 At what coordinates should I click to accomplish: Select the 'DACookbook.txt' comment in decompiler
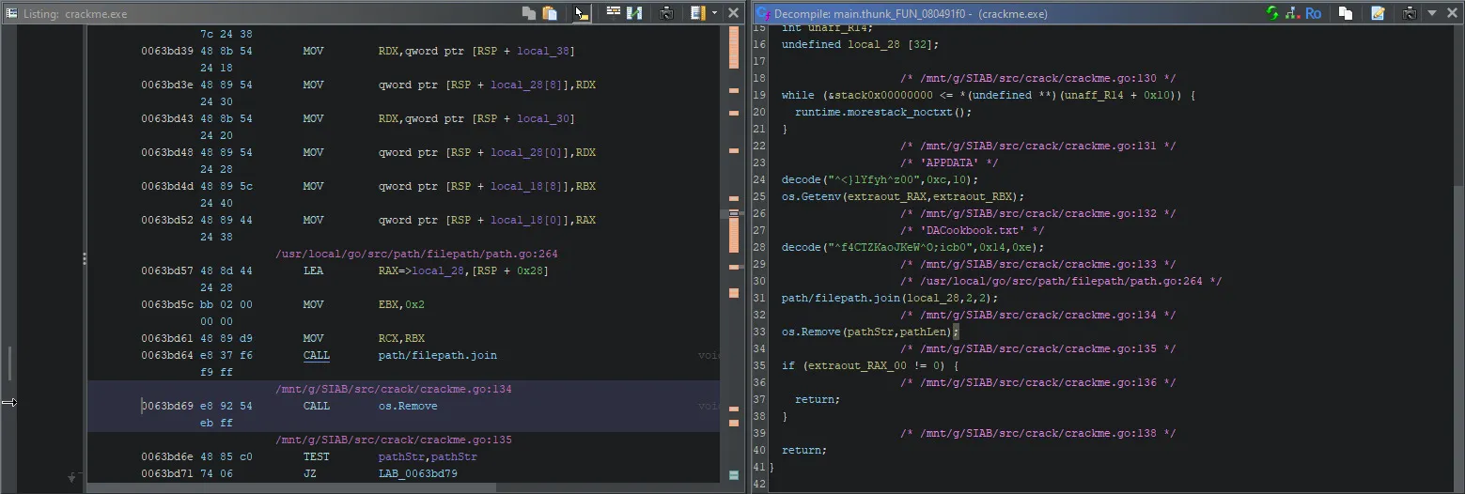(x=972, y=230)
